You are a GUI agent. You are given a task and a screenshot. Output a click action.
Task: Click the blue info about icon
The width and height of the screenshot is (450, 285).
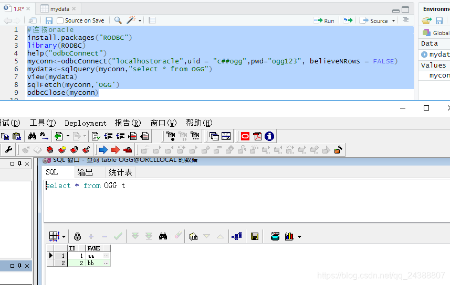pos(269,136)
